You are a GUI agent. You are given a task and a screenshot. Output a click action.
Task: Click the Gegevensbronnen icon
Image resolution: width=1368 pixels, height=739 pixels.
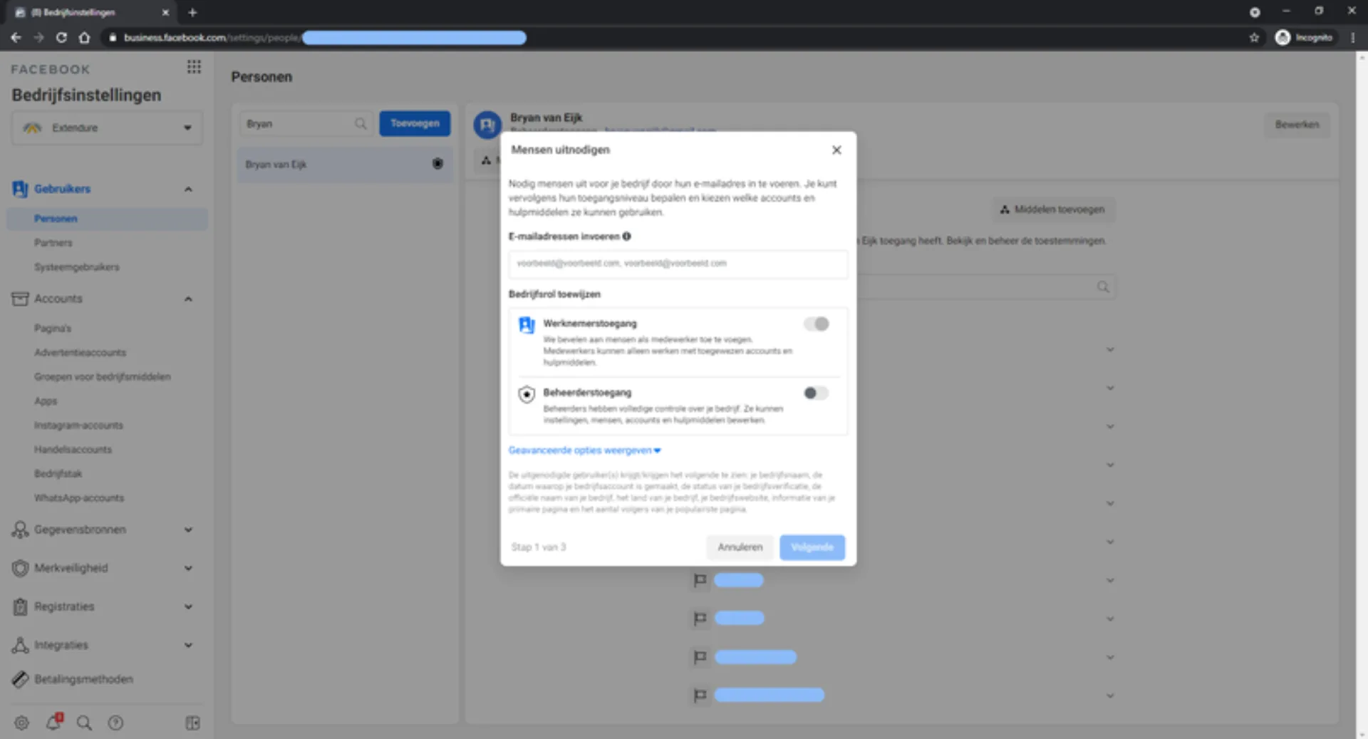[x=20, y=529]
